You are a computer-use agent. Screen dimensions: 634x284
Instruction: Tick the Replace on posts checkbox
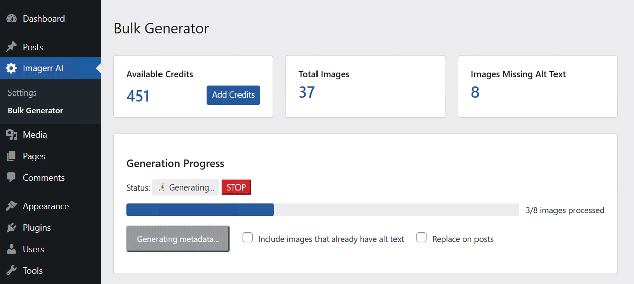coord(422,238)
